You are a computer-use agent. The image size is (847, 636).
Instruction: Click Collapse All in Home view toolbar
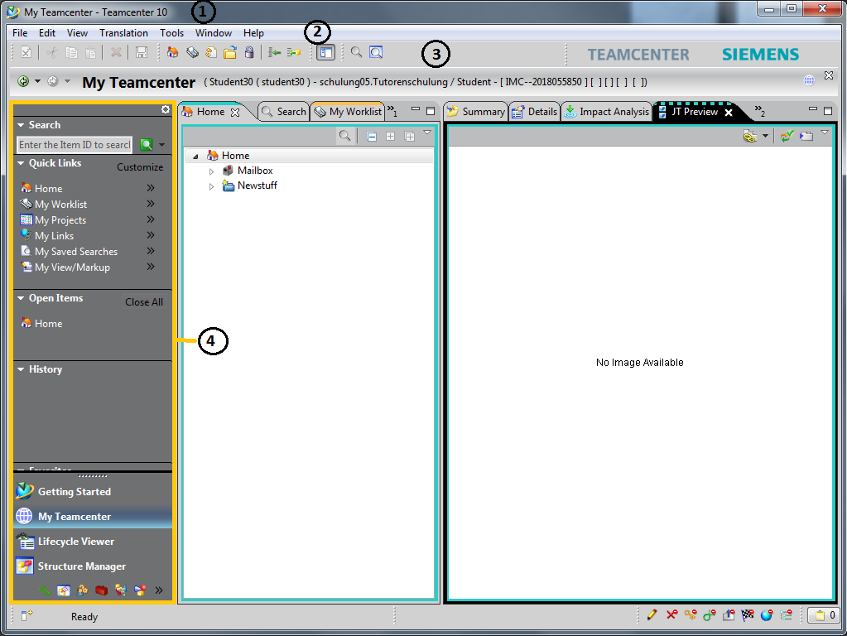(x=372, y=136)
